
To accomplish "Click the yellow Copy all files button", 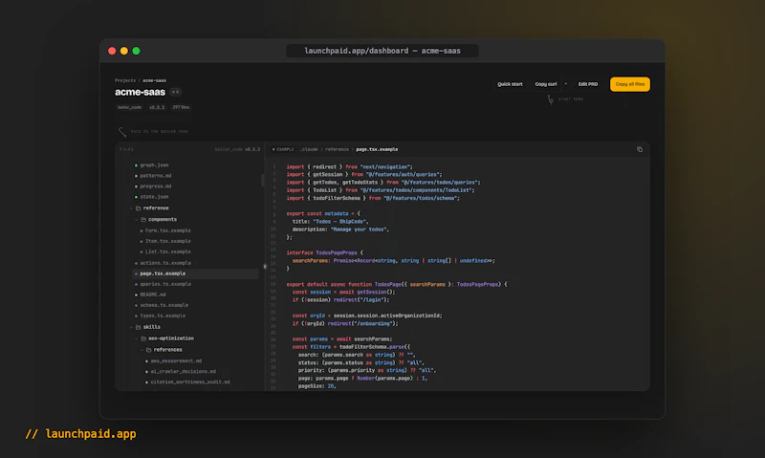I will point(630,84).
